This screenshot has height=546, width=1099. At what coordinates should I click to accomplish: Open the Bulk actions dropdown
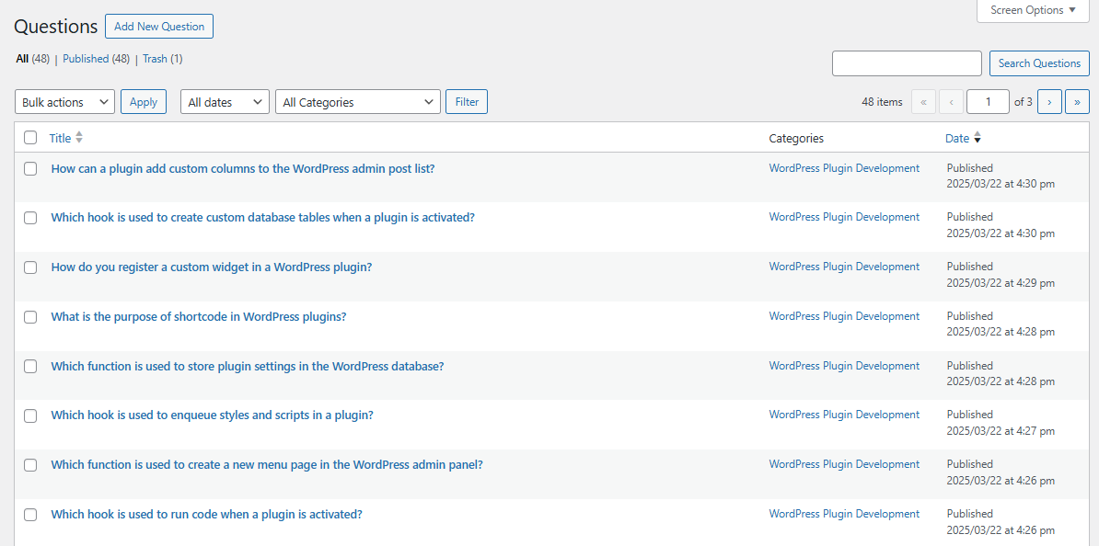(64, 102)
